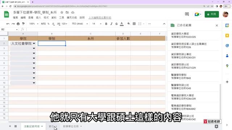Open Google Calendar side panel icon
The width and height of the screenshot is (232, 130).
(x=227, y=25)
